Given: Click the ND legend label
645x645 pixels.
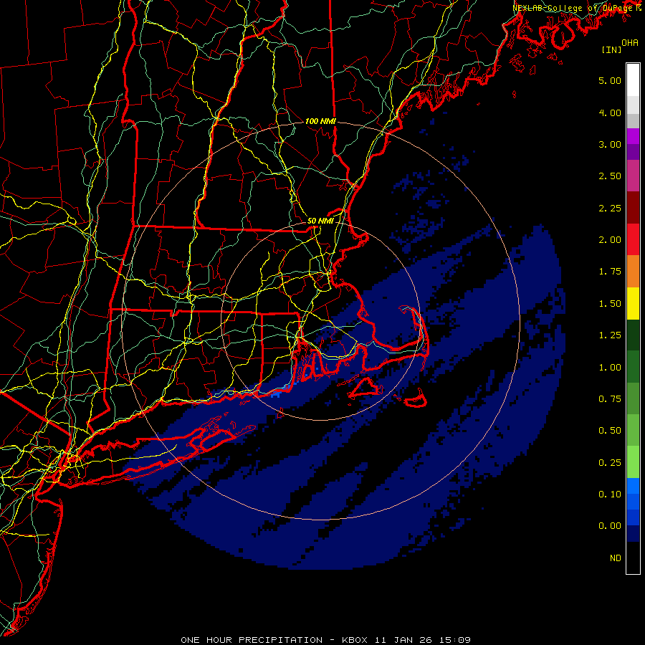Looking at the screenshot, I should click(616, 558).
